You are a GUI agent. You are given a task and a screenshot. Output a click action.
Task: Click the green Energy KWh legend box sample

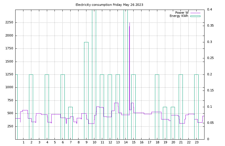195,16
